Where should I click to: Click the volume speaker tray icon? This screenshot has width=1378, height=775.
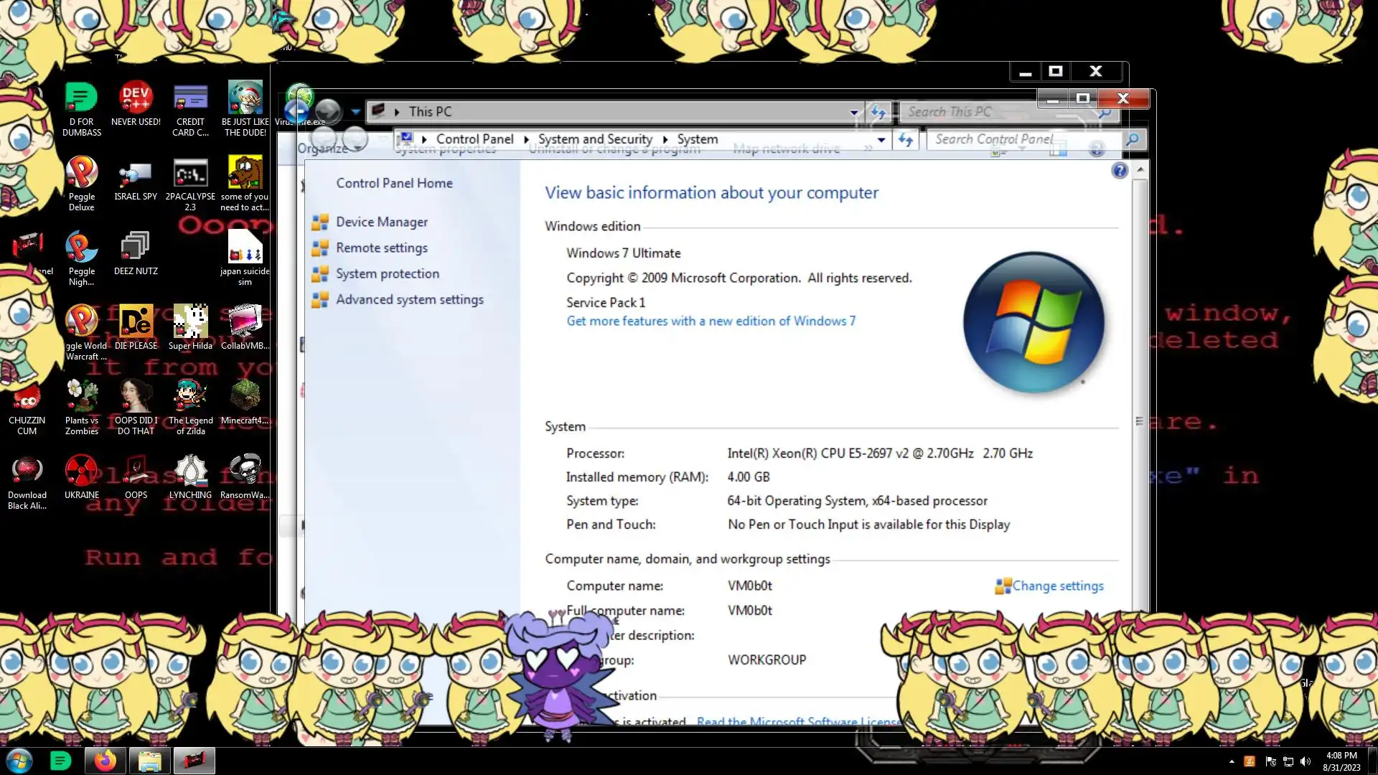[1306, 761]
